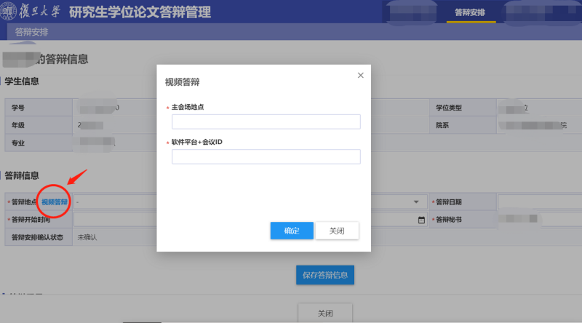Click the Fudan University emblem icon
This screenshot has width=582, height=323.
pyautogui.click(x=10, y=12)
